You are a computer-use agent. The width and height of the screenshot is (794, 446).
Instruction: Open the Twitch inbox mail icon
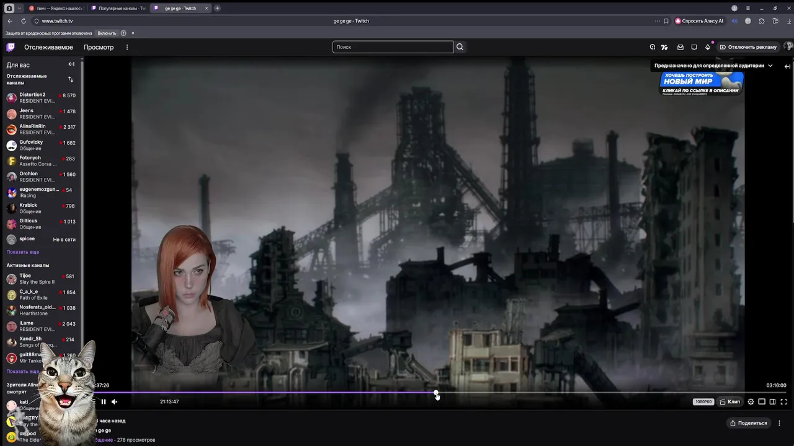pyautogui.click(x=680, y=47)
